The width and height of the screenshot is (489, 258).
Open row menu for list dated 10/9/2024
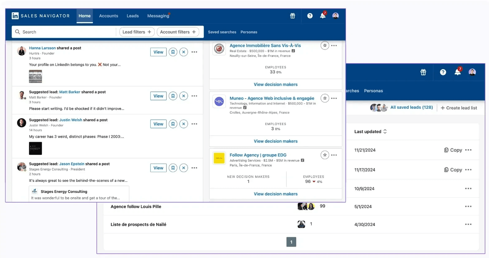click(468, 188)
